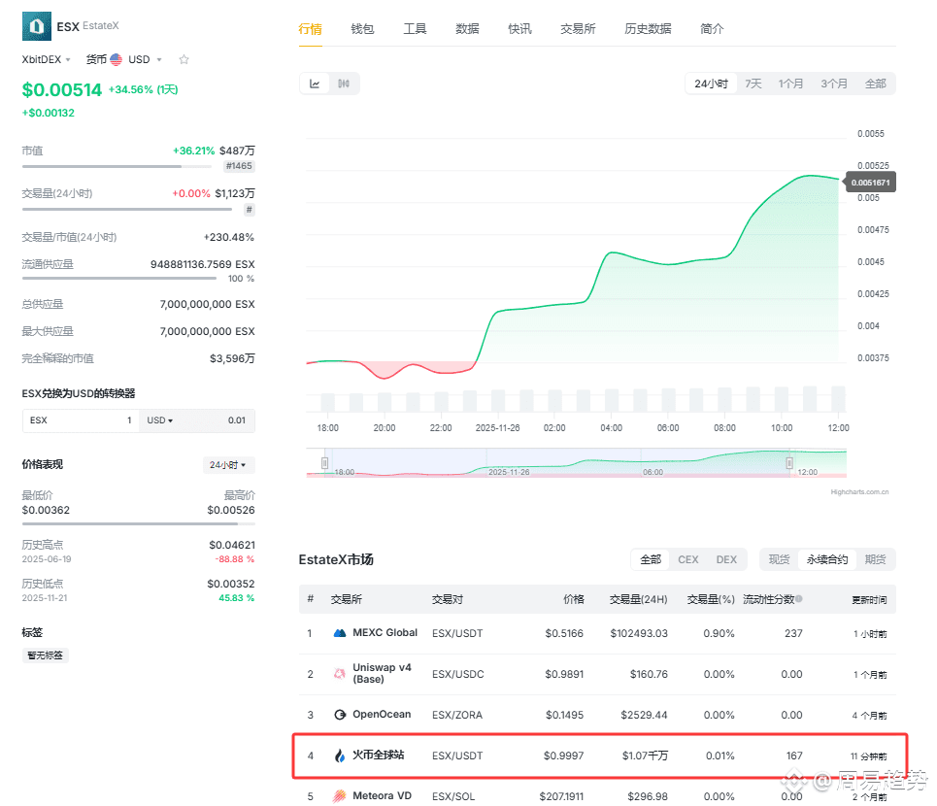
Task: Expand the 24小时 price performance dropdown
Action: click(x=228, y=465)
